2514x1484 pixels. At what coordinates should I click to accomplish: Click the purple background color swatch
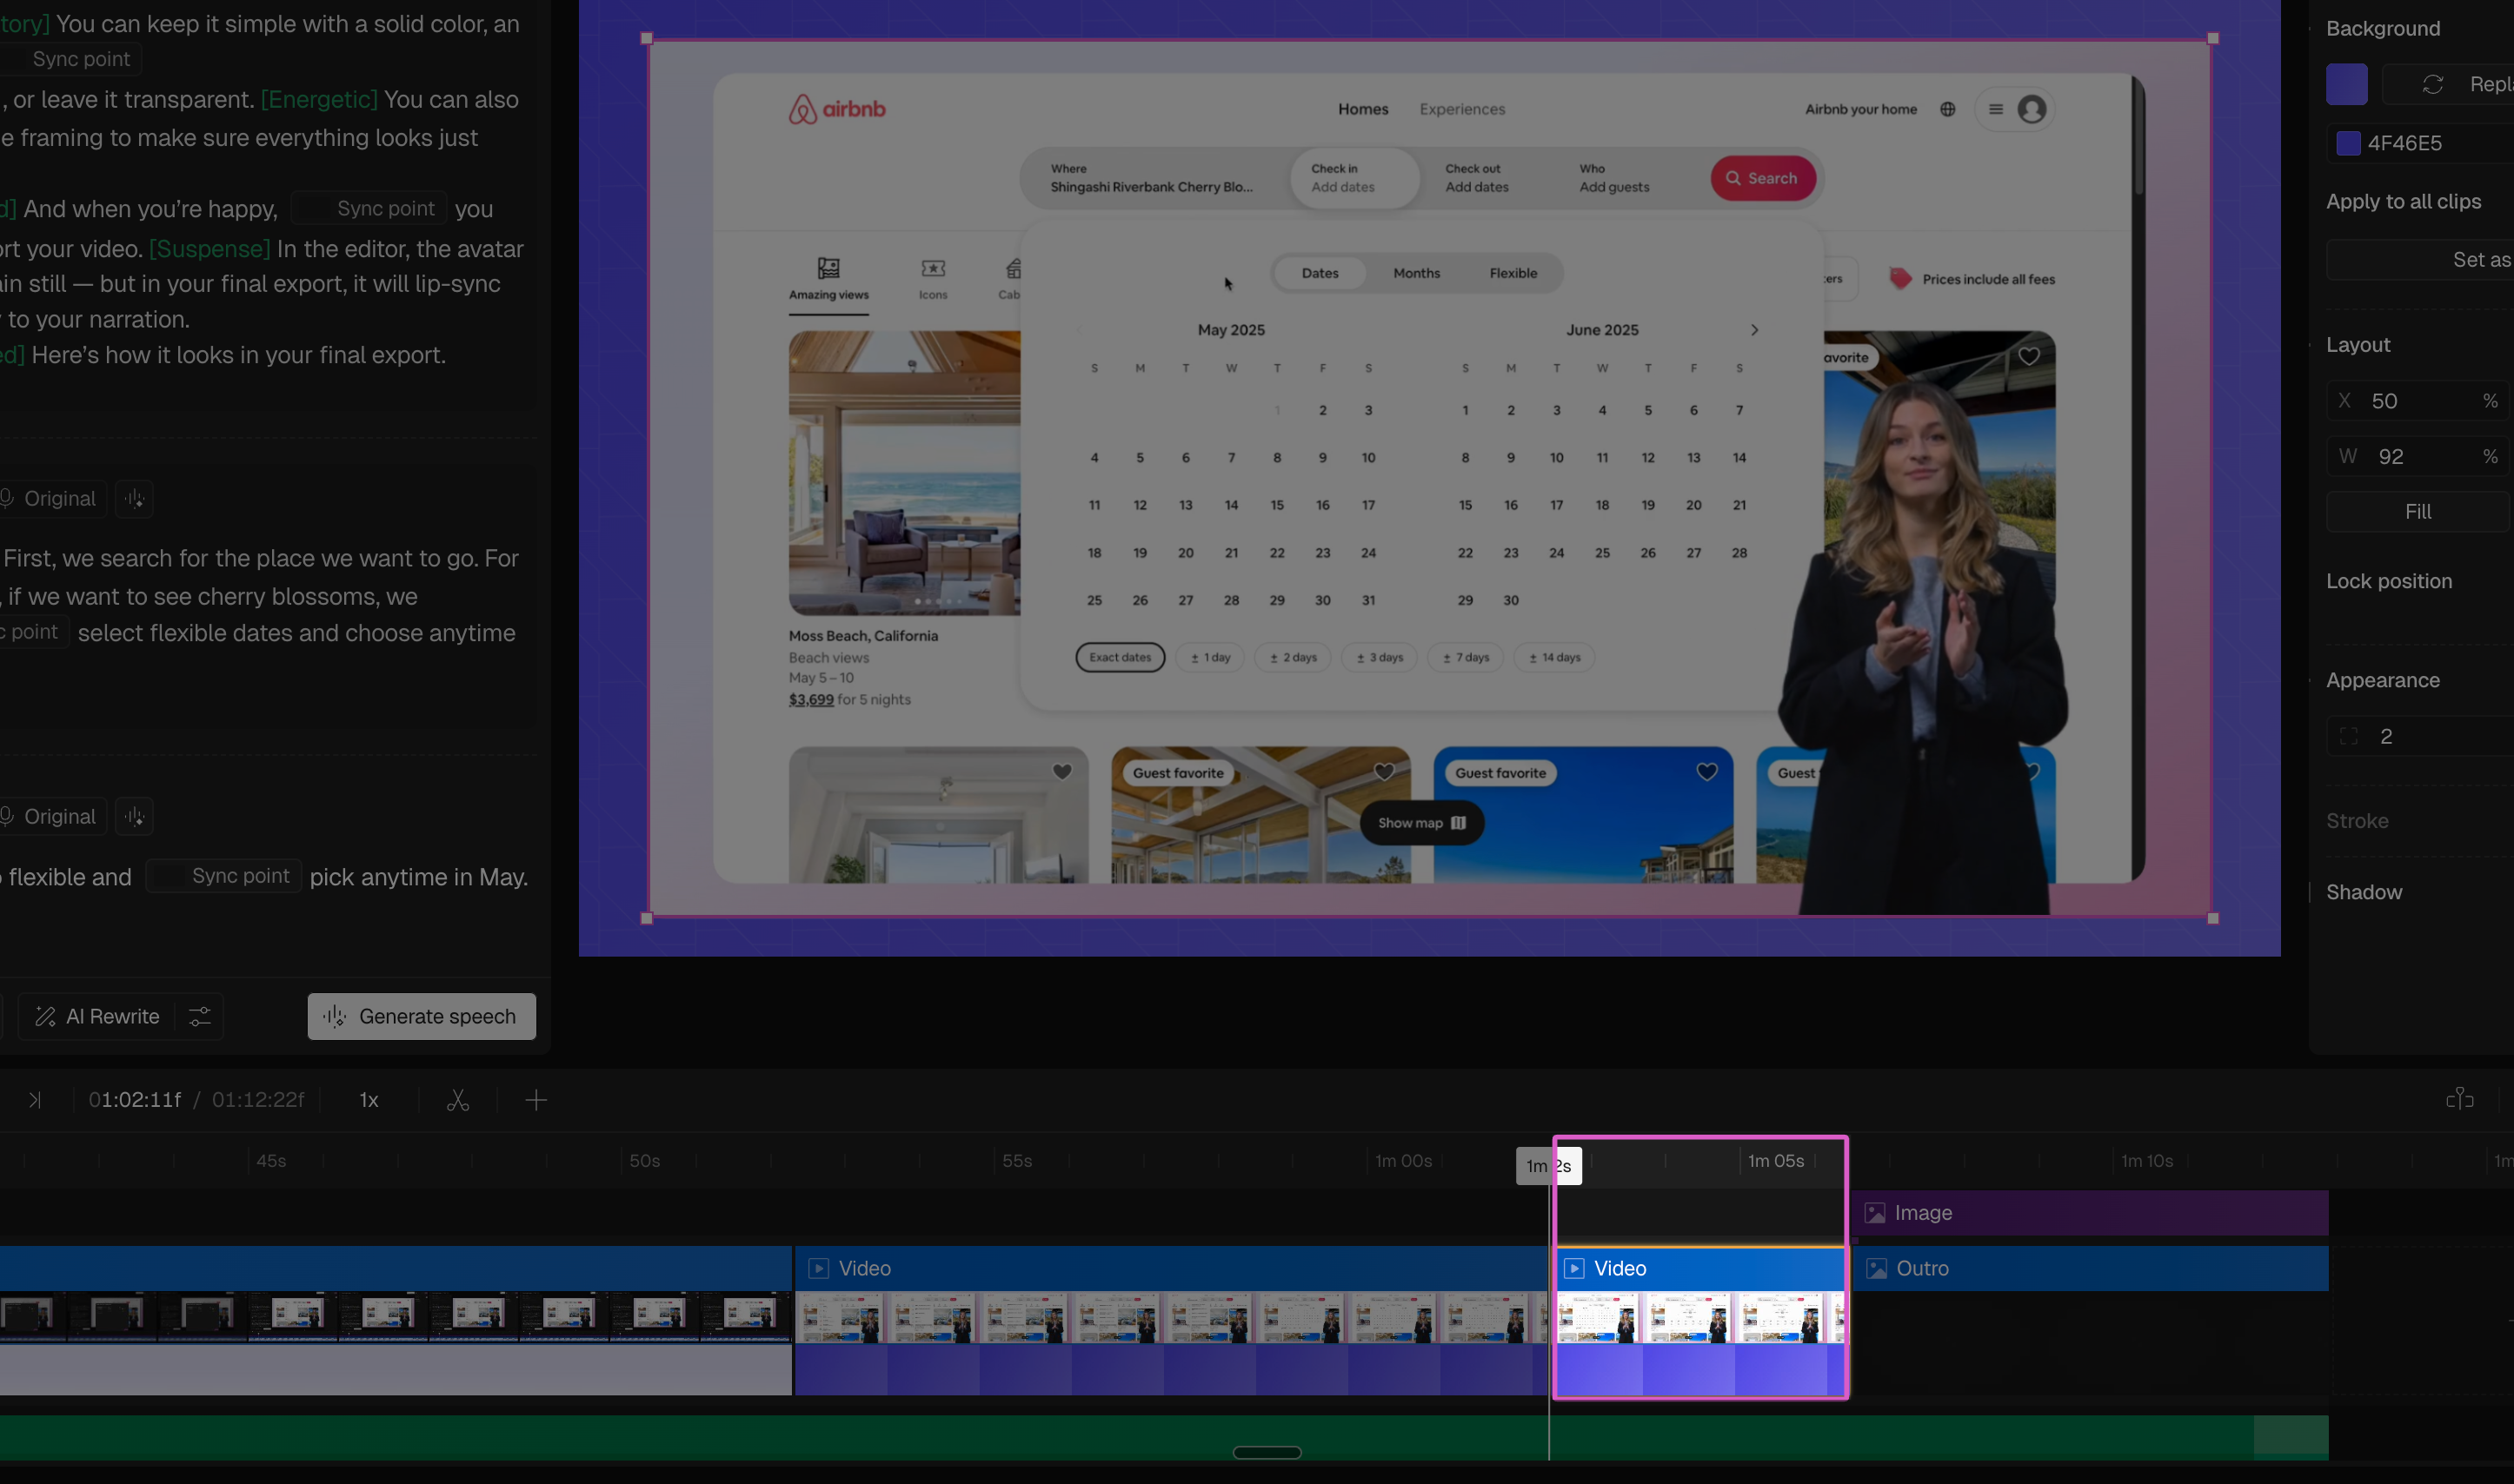2347,84
